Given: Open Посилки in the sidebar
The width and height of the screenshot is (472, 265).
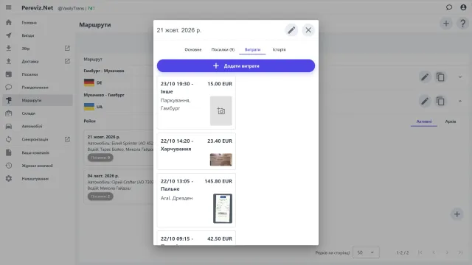Looking at the screenshot, I should click(38, 74).
